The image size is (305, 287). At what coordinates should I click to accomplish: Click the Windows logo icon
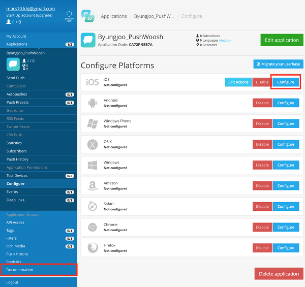(93, 165)
